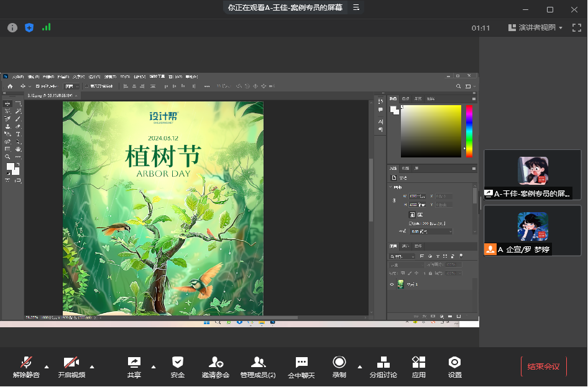Show meeting info via the info icon
The image size is (588, 387).
pos(12,27)
